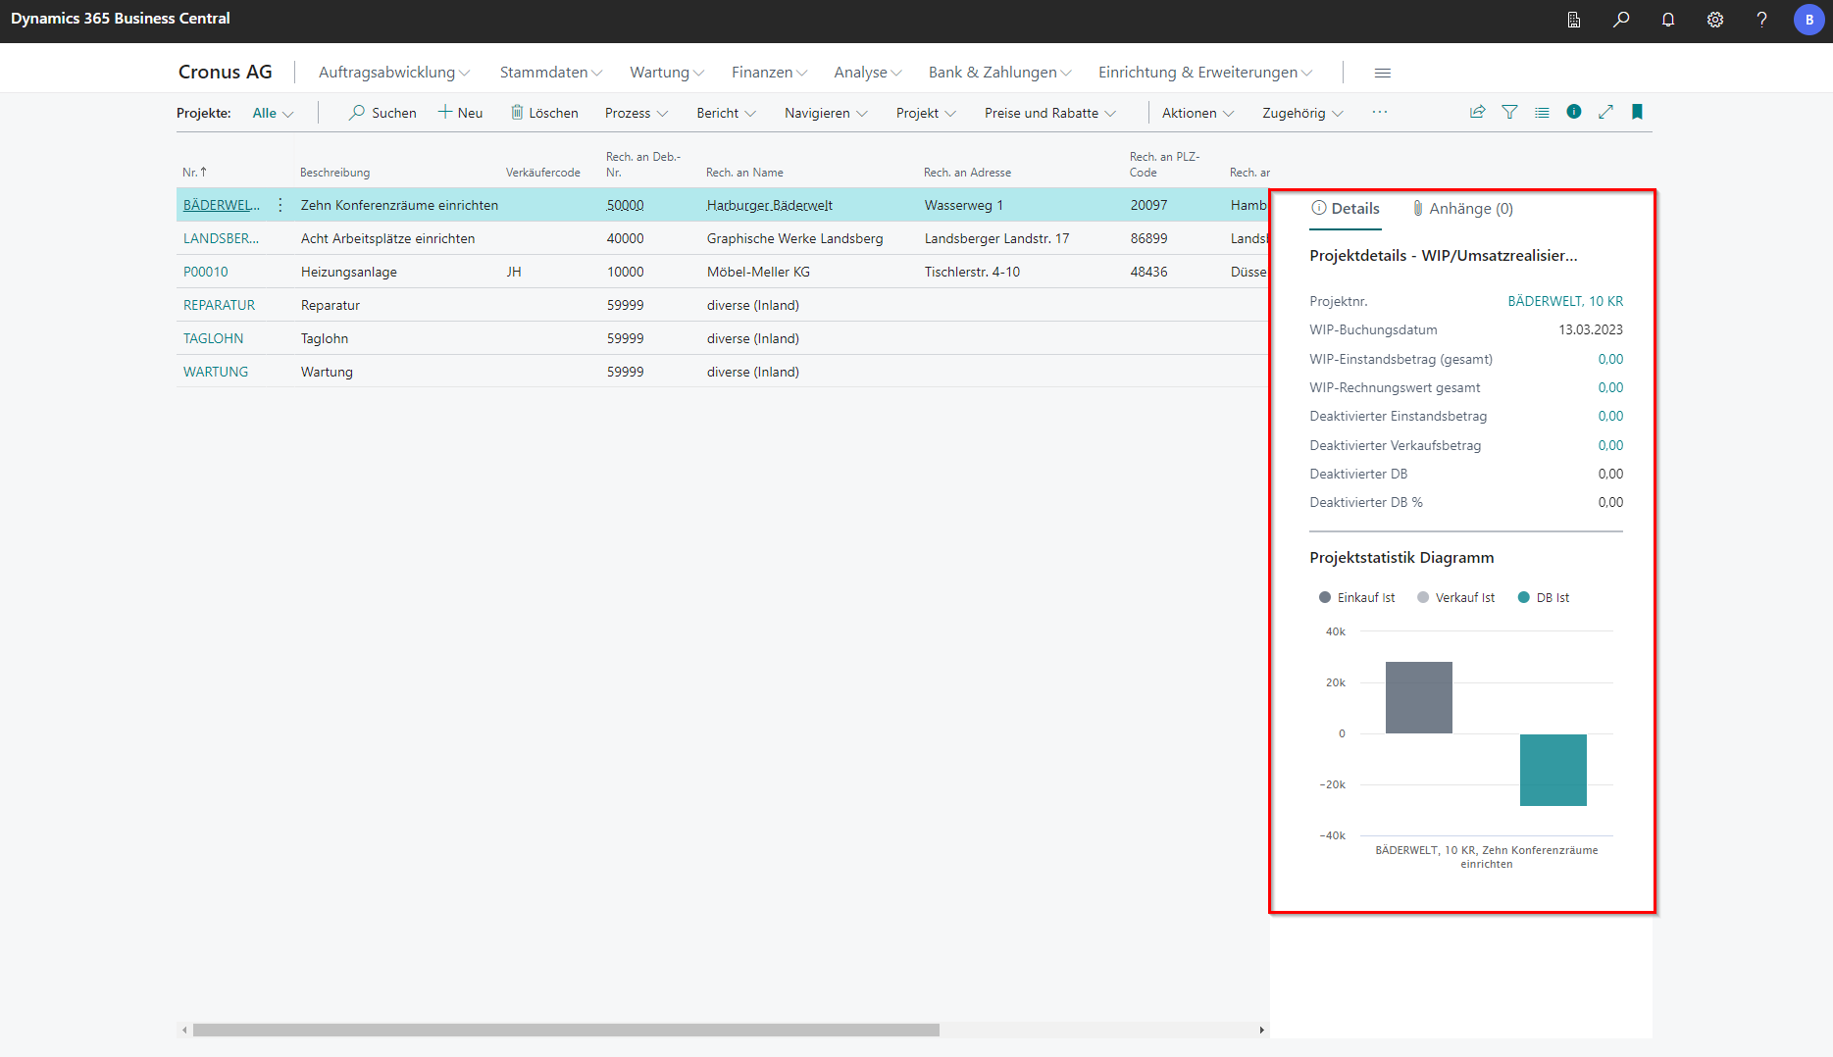The height and width of the screenshot is (1057, 1833).
Task: Open the settings gear
Action: (1714, 20)
